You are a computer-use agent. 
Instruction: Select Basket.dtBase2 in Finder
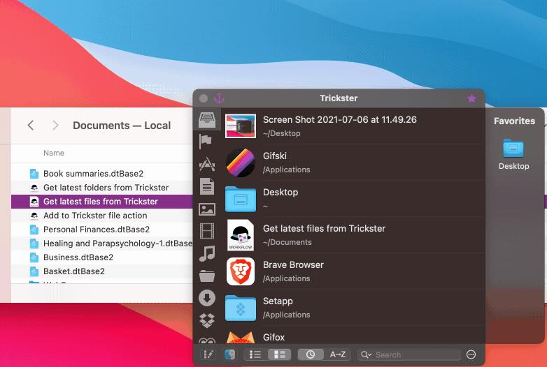point(74,271)
